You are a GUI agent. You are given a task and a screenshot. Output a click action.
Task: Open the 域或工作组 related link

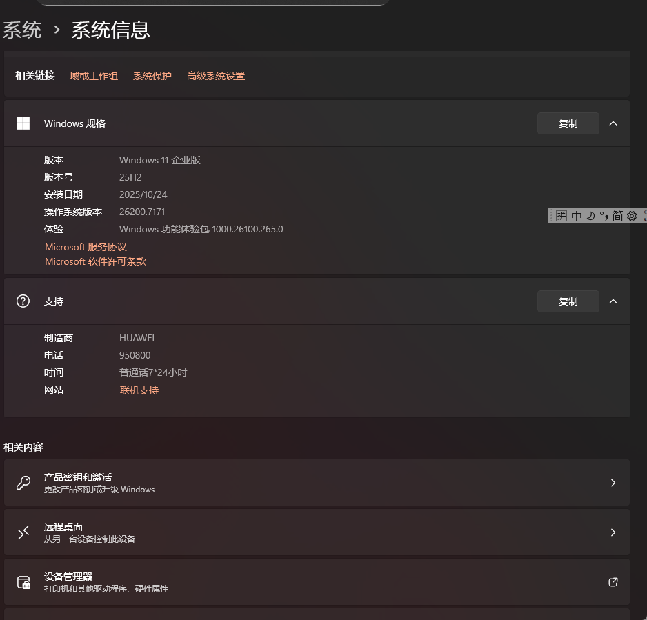tap(94, 76)
